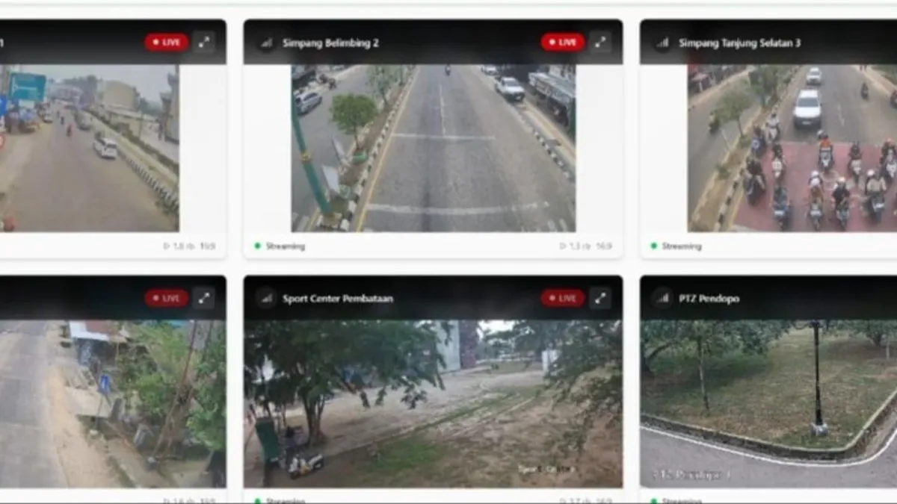The width and height of the screenshot is (897, 504).
Task: Open fullscreen on the blue billboard road feed
Action: [x=203, y=43]
